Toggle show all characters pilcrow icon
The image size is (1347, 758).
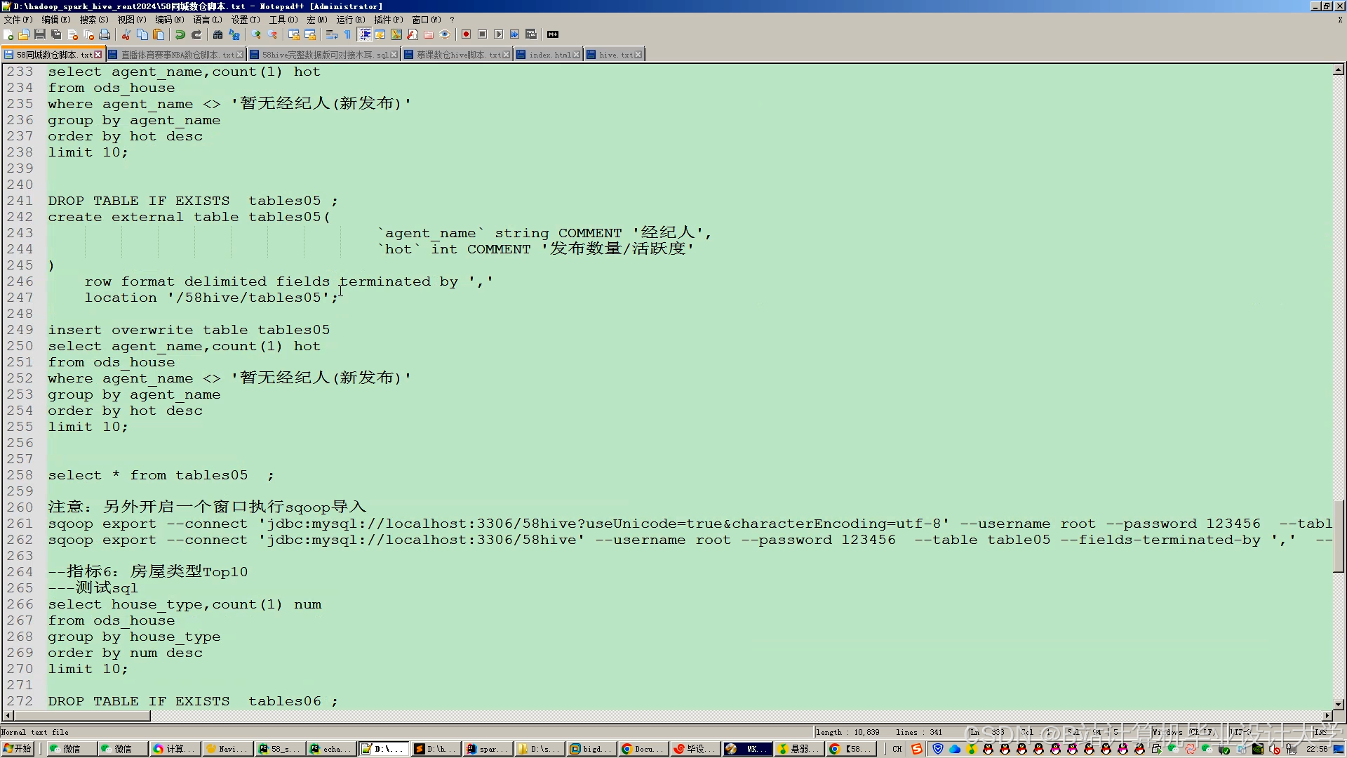pos(348,34)
